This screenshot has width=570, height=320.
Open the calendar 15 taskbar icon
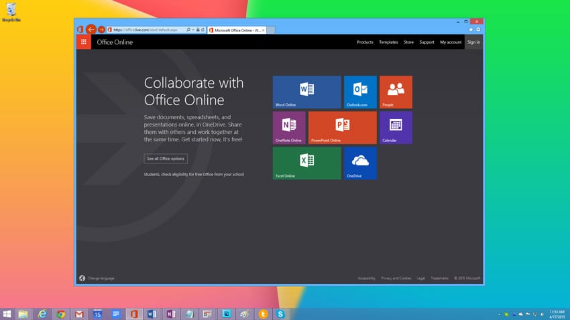click(x=97, y=314)
